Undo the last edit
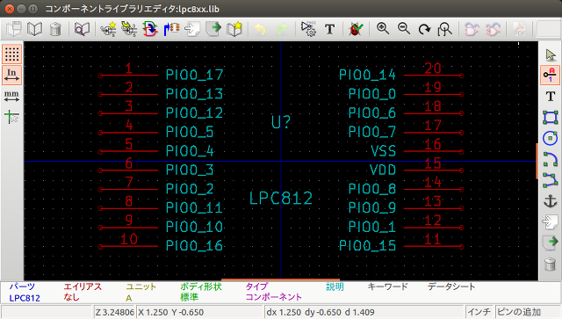The image size is (562, 319). (x=260, y=29)
